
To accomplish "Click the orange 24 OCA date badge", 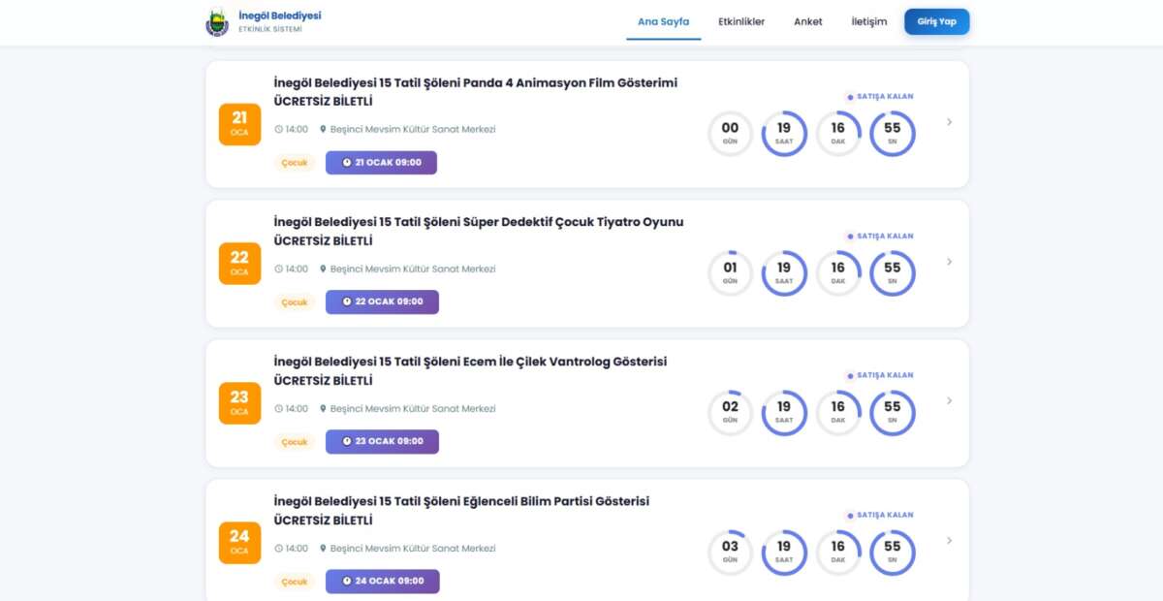I will click(239, 543).
